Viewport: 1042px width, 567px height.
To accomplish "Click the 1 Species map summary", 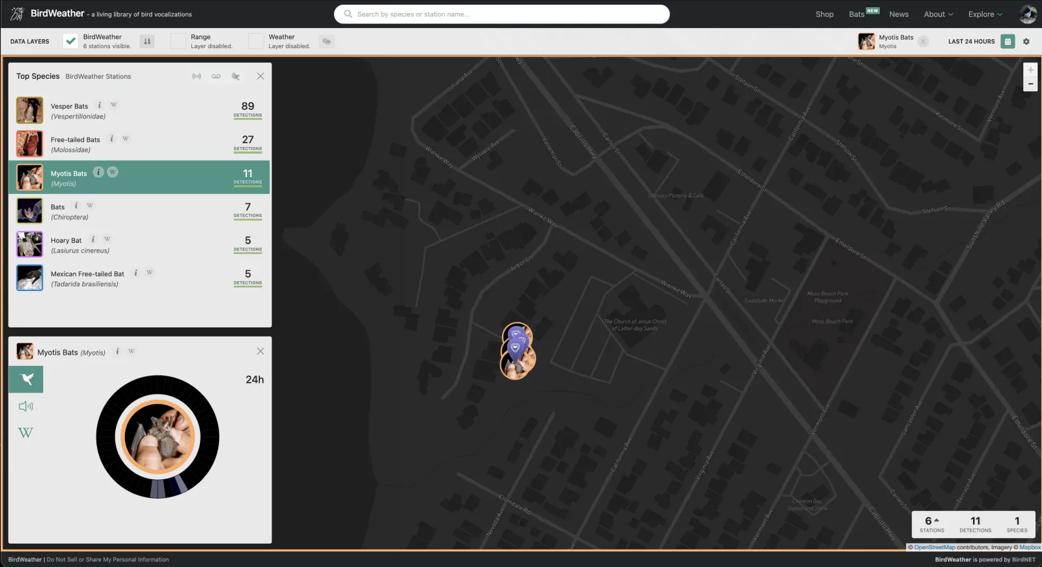I will click(1017, 524).
